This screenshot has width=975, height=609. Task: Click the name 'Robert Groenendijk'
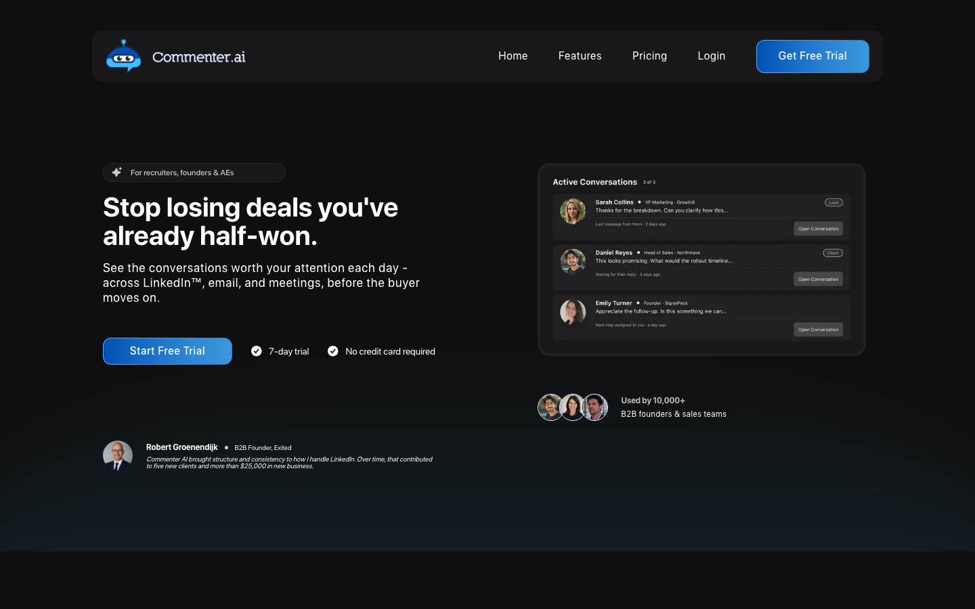(181, 447)
